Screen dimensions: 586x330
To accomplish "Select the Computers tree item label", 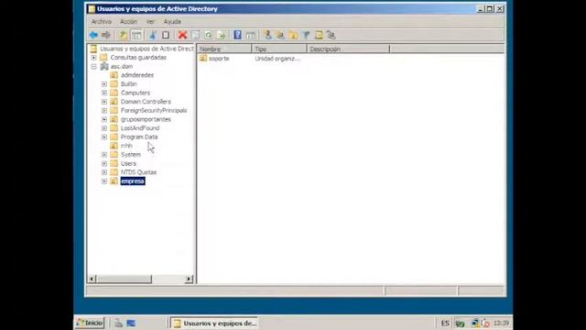I will pos(136,93).
